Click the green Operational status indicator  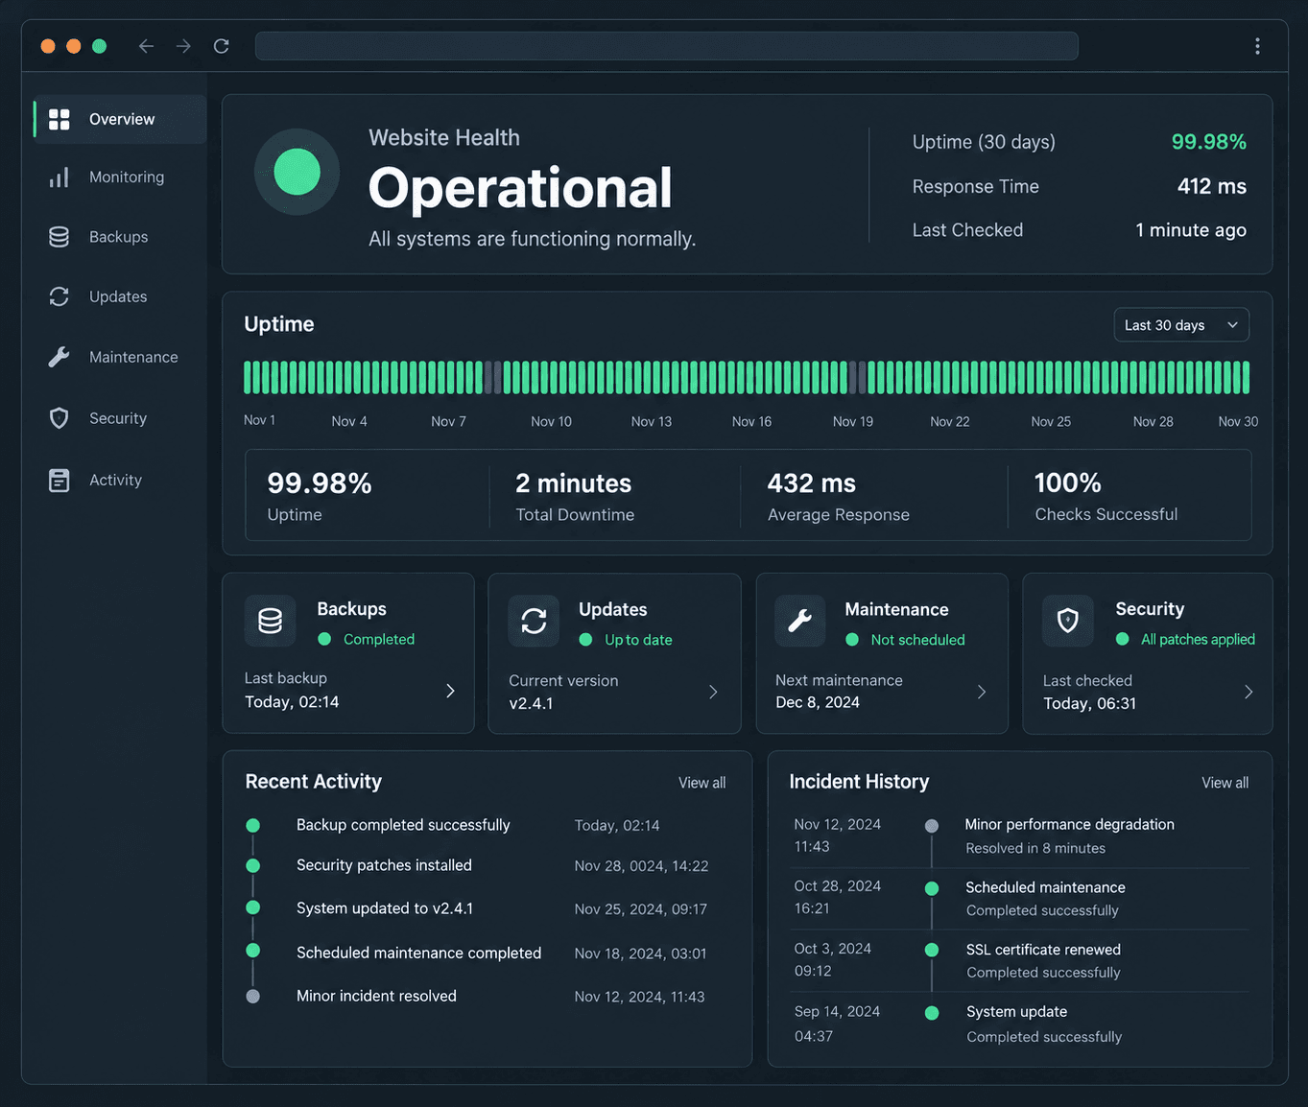[297, 172]
